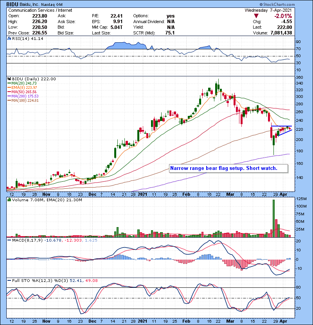Click the RSI(14) 41.14 label

pyautogui.click(x=27, y=38)
